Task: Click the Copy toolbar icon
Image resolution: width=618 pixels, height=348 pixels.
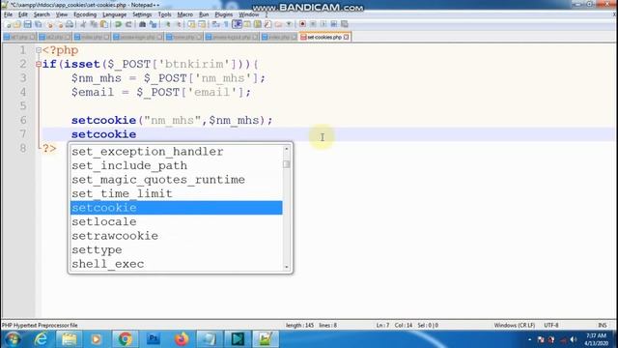Action: click(94, 24)
